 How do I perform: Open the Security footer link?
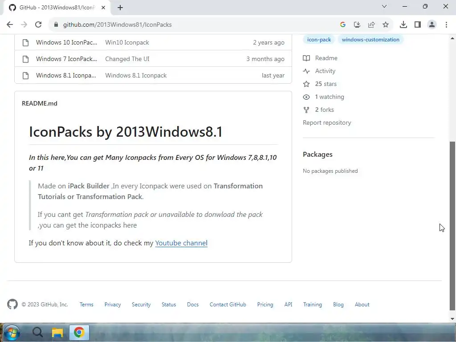[141, 305]
